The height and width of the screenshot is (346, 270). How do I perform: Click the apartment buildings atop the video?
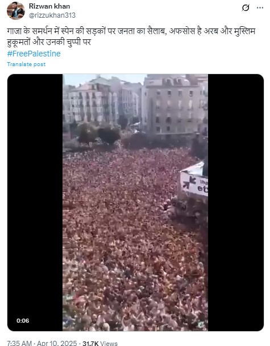click(x=135, y=103)
